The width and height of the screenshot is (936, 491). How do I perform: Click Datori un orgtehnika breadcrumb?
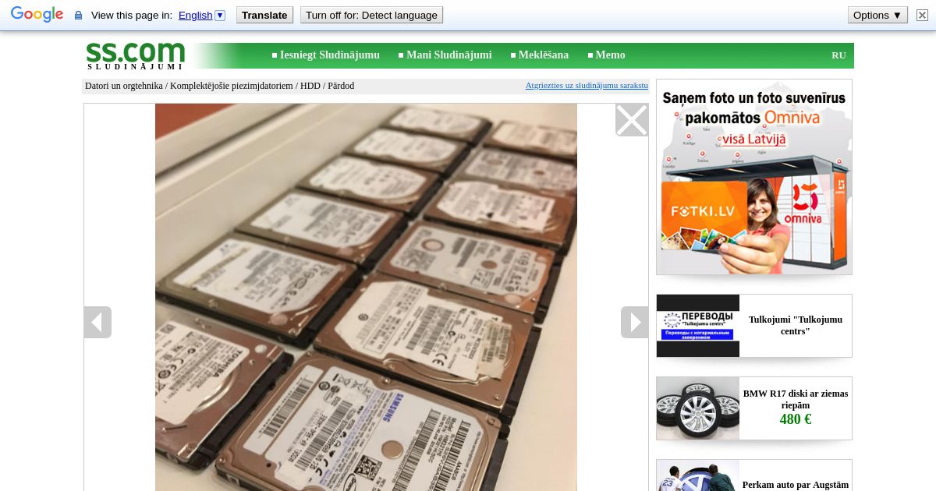[124, 86]
